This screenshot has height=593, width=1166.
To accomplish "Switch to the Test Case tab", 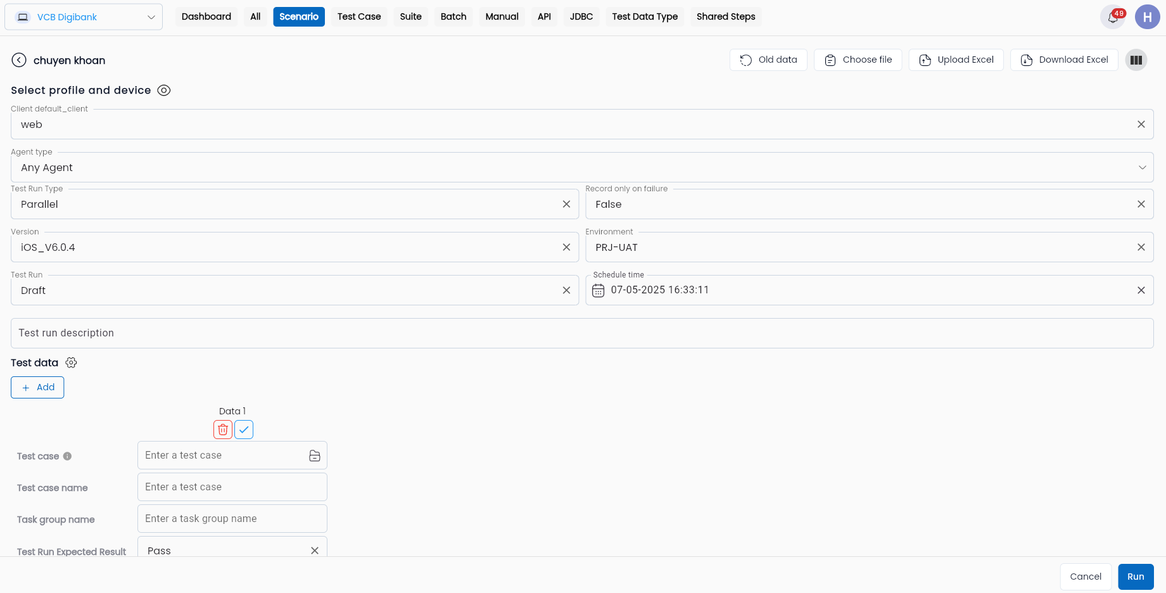I will [x=359, y=17].
